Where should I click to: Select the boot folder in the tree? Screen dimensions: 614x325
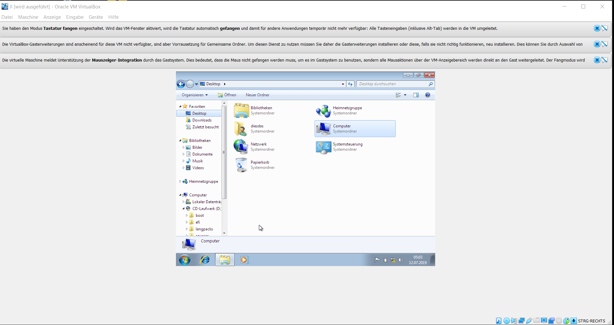(197, 215)
